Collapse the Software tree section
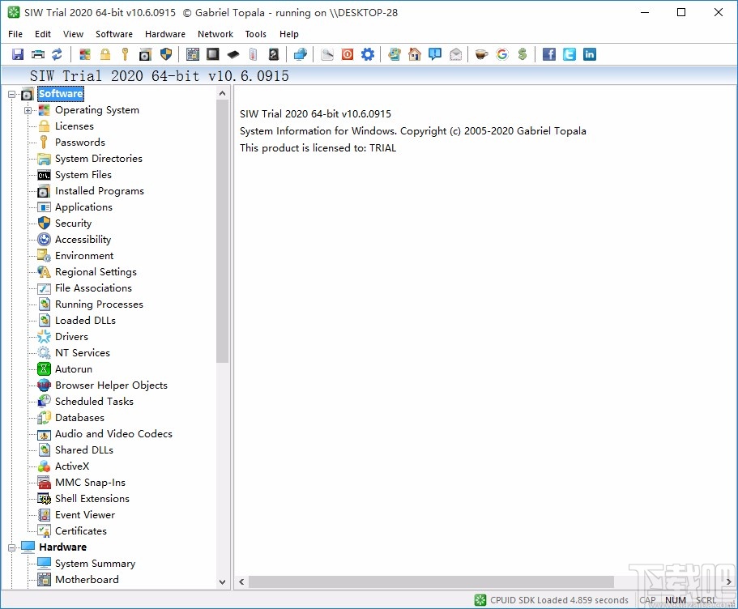Screen dimensions: 738x609 12,94
